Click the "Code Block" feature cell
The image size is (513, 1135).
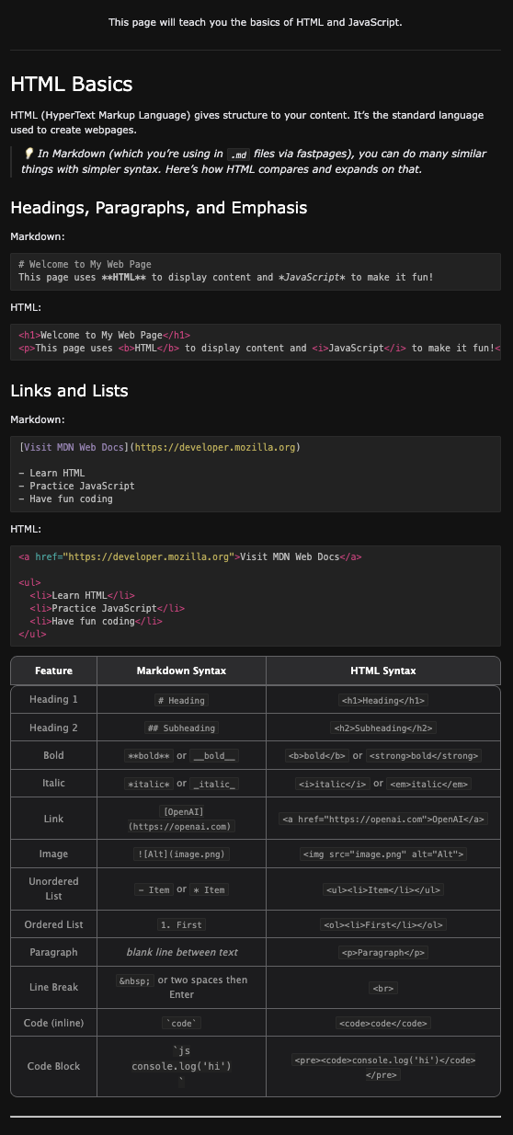[53, 1066]
